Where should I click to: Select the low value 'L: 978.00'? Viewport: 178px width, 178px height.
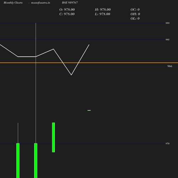(103, 14)
